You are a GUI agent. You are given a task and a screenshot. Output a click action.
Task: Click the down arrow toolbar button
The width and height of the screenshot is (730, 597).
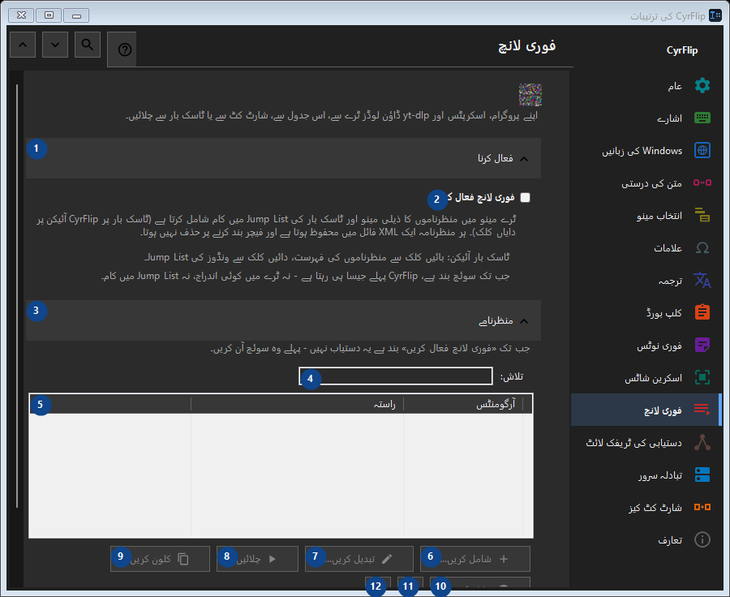point(55,45)
